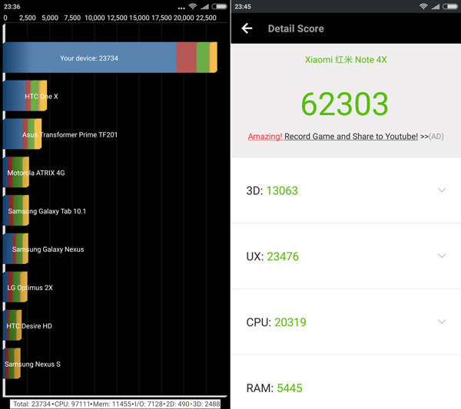
Task: Click the three dots icon in Quadrant status bar
Action: click(x=181, y=8)
